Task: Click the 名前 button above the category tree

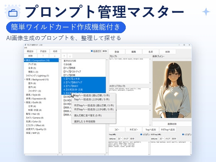Action: [55, 51]
